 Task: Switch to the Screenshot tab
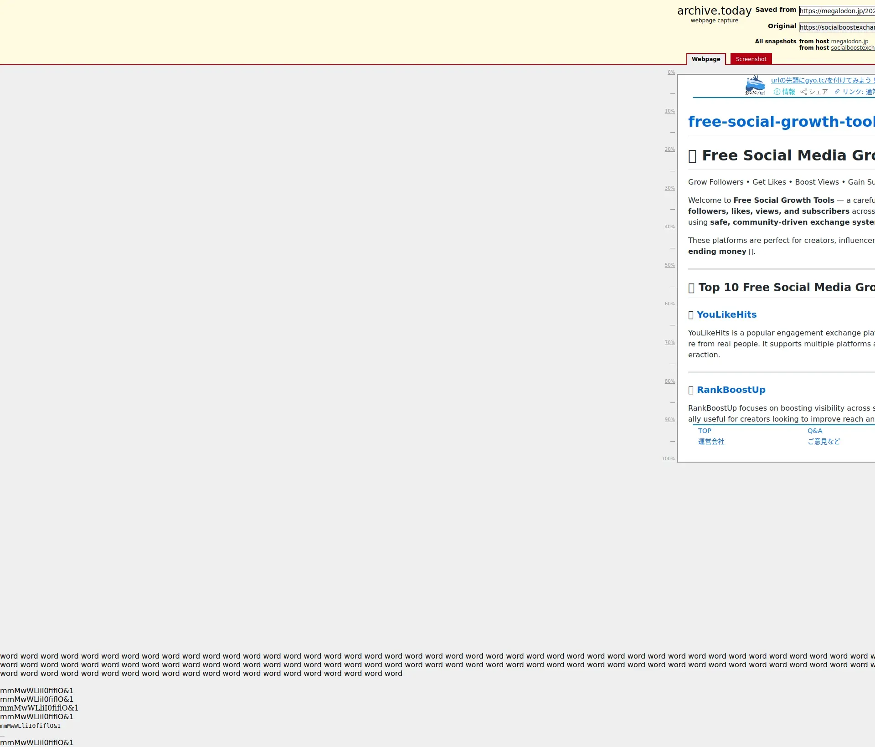click(x=751, y=59)
